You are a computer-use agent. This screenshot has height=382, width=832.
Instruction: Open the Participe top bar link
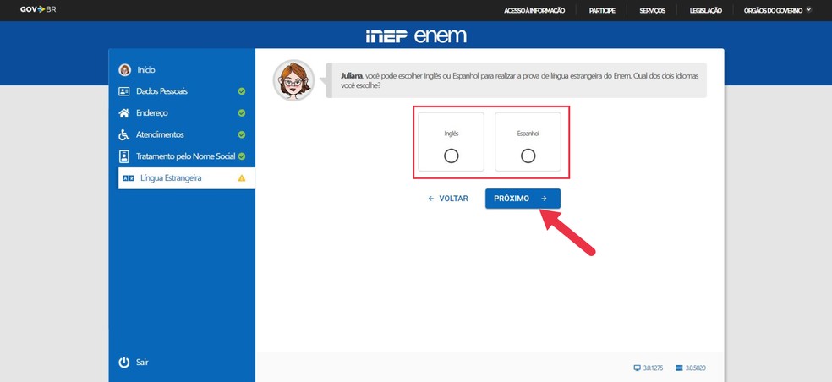pos(602,10)
